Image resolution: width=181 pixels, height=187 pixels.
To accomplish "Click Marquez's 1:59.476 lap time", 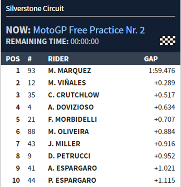I will (x=162, y=71).
